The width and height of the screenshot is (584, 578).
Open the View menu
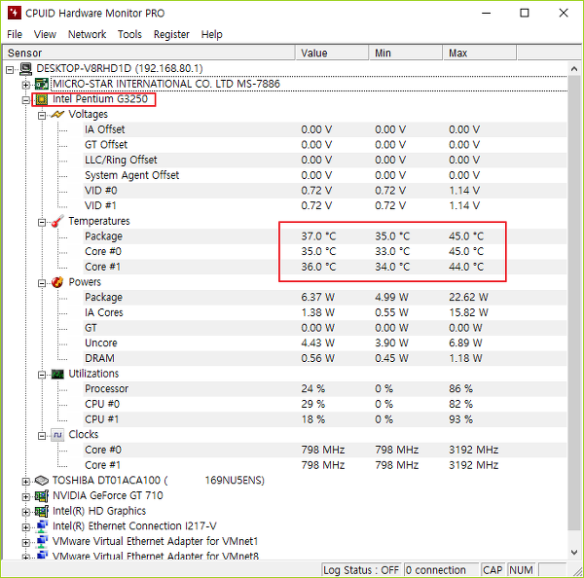click(45, 34)
